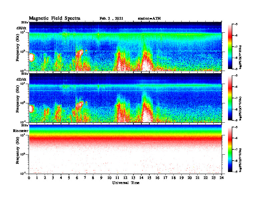This screenshot has width=264, height=204.
Task: Click the color bar beside the dD/dt panel
Action: 230,98
